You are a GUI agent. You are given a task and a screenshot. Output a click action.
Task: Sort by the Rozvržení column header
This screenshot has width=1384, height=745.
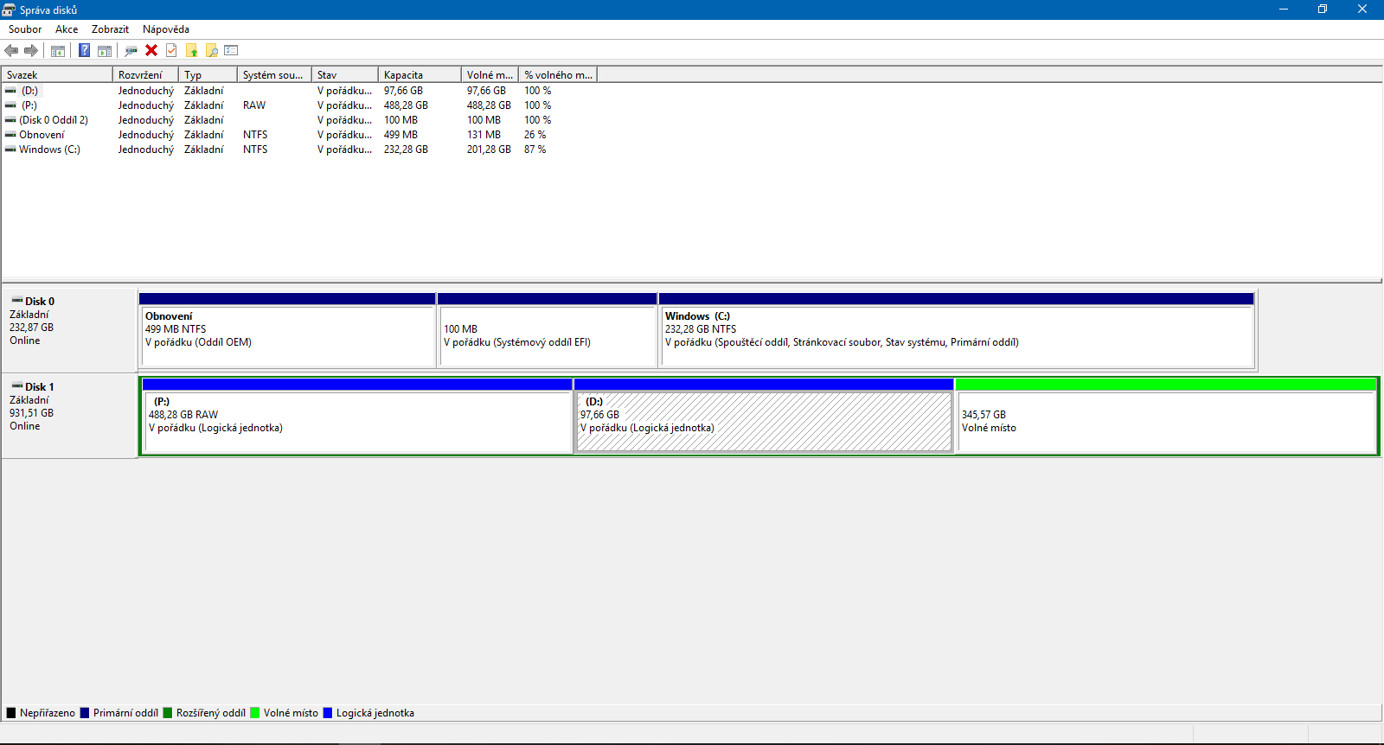click(x=145, y=75)
